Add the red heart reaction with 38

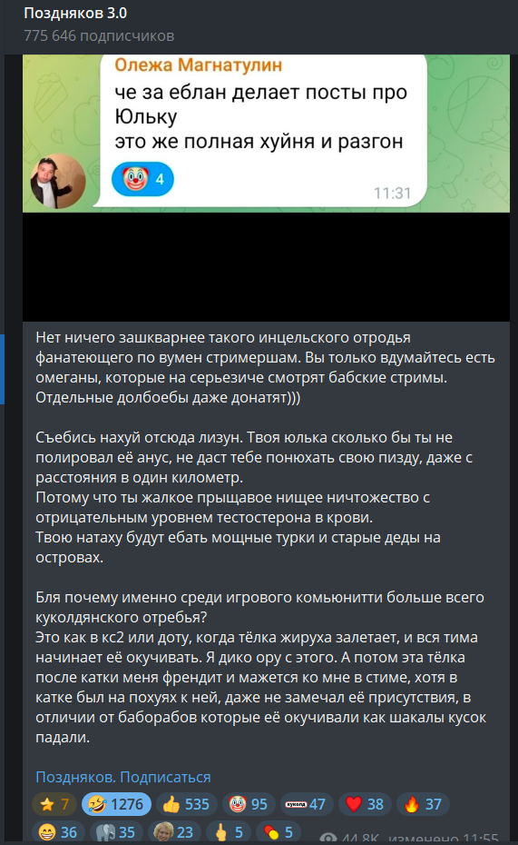click(x=364, y=804)
